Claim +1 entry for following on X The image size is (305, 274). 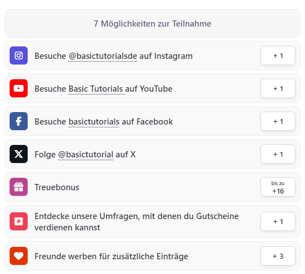pos(278,154)
